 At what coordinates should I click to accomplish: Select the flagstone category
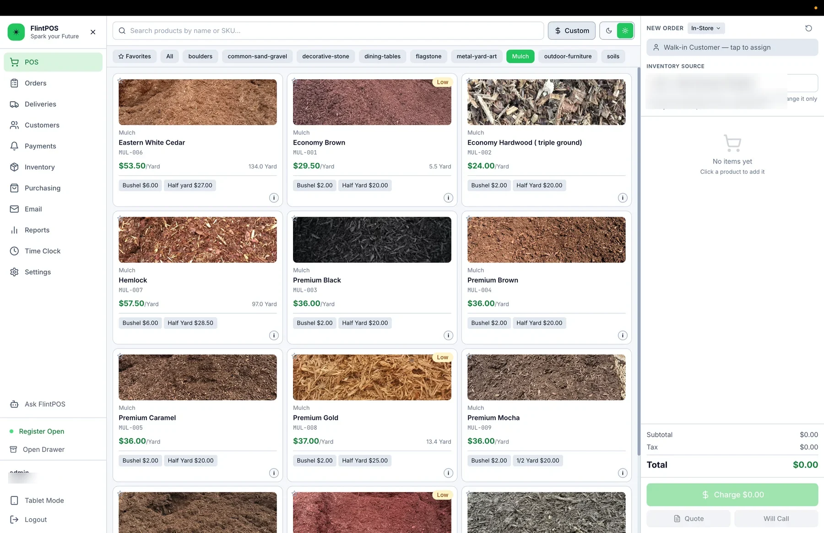(x=429, y=56)
